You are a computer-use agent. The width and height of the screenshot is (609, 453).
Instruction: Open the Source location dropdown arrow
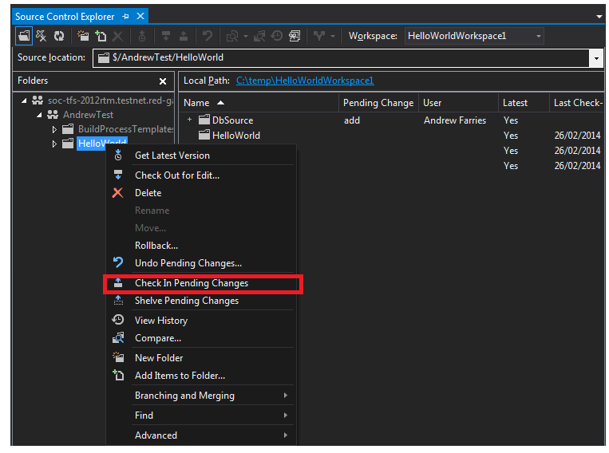coord(595,57)
